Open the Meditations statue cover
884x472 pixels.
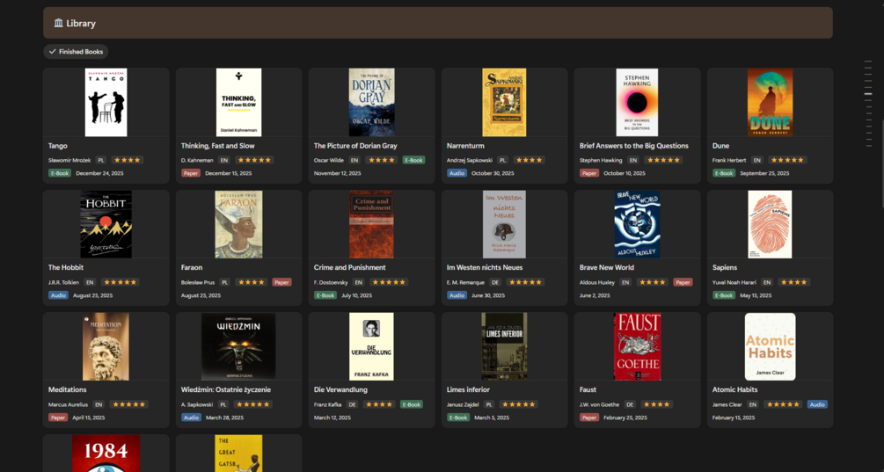click(x=106, y=346)
